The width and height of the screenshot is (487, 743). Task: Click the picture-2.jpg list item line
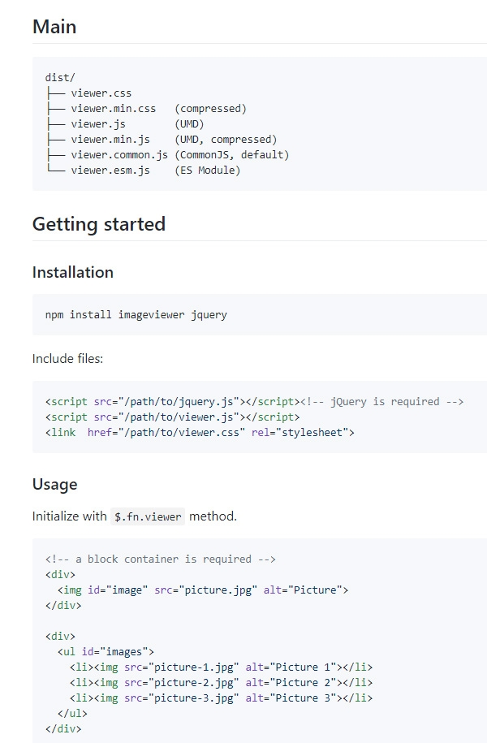222,682
